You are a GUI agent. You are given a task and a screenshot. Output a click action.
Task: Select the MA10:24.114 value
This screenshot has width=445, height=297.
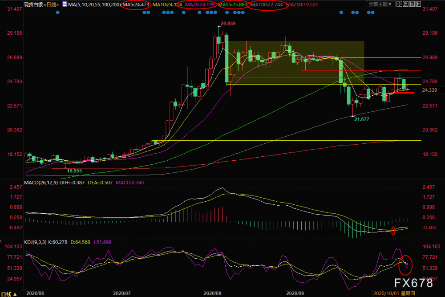167,4
